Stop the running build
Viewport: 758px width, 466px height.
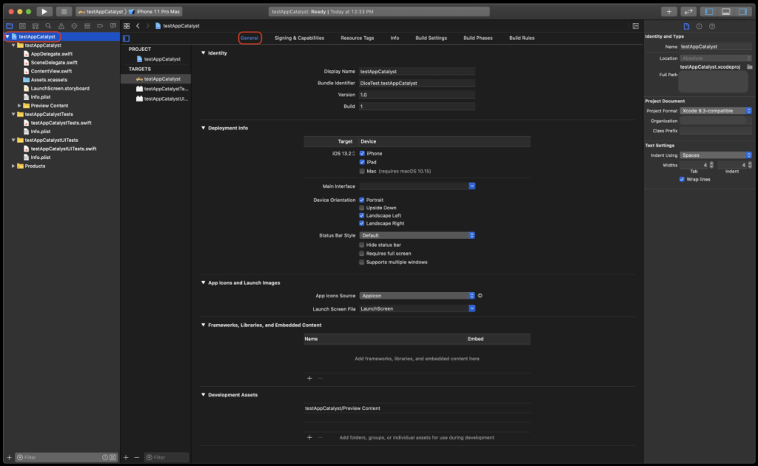[64, 12]
